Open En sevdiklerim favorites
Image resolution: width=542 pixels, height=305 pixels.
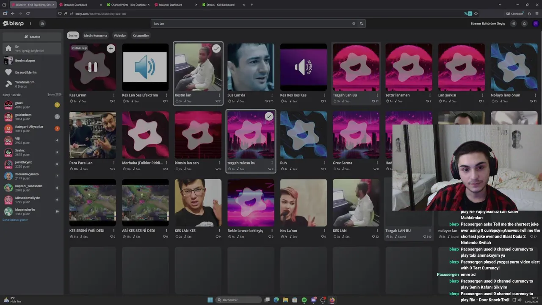[32, 72]
